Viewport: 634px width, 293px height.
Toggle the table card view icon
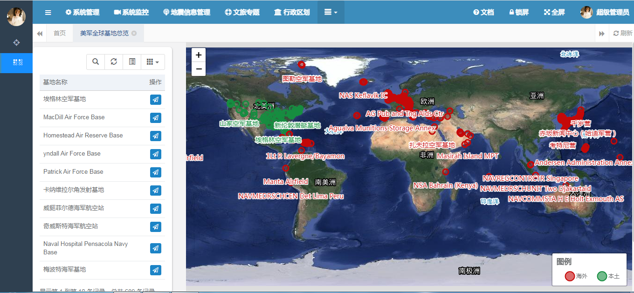(132, 61)
